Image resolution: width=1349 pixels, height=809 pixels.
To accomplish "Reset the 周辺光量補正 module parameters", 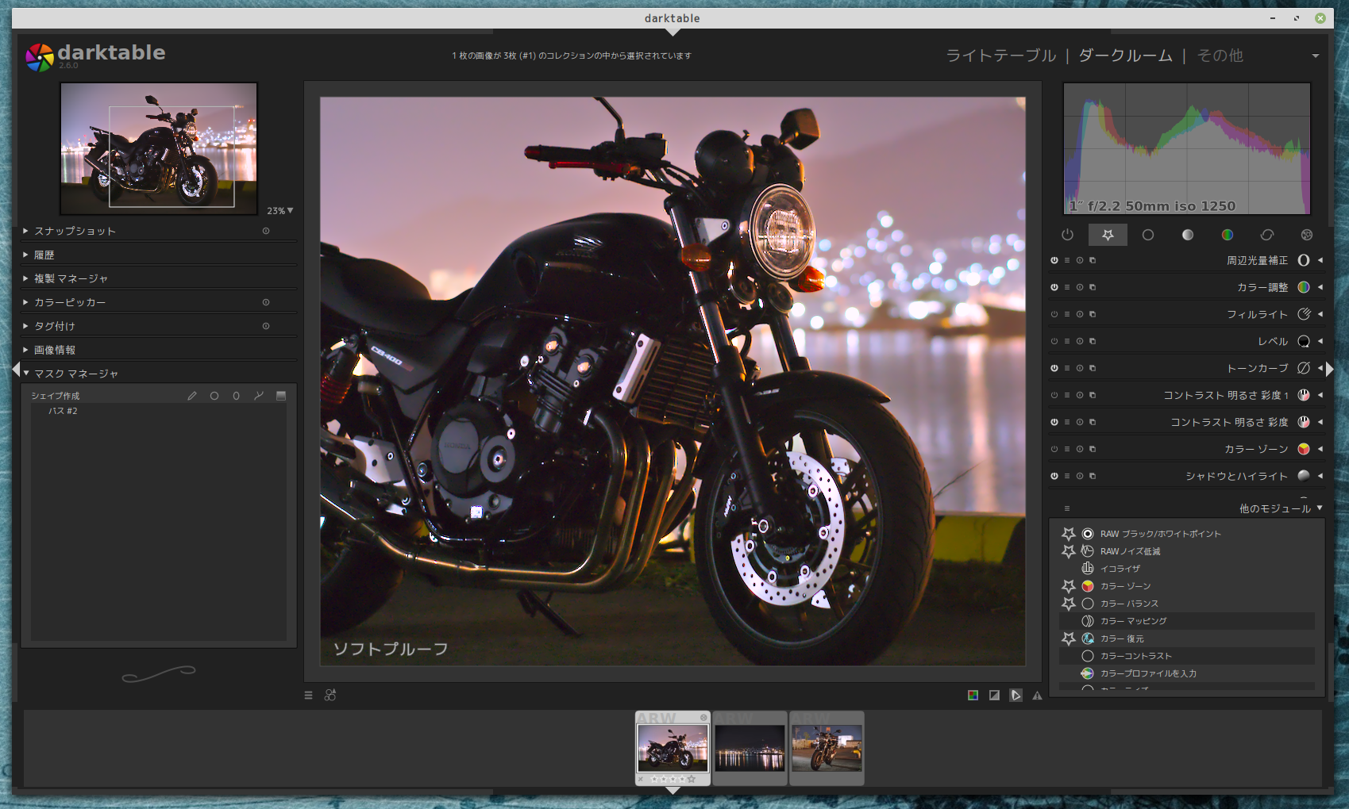I will click(1080, 260).
